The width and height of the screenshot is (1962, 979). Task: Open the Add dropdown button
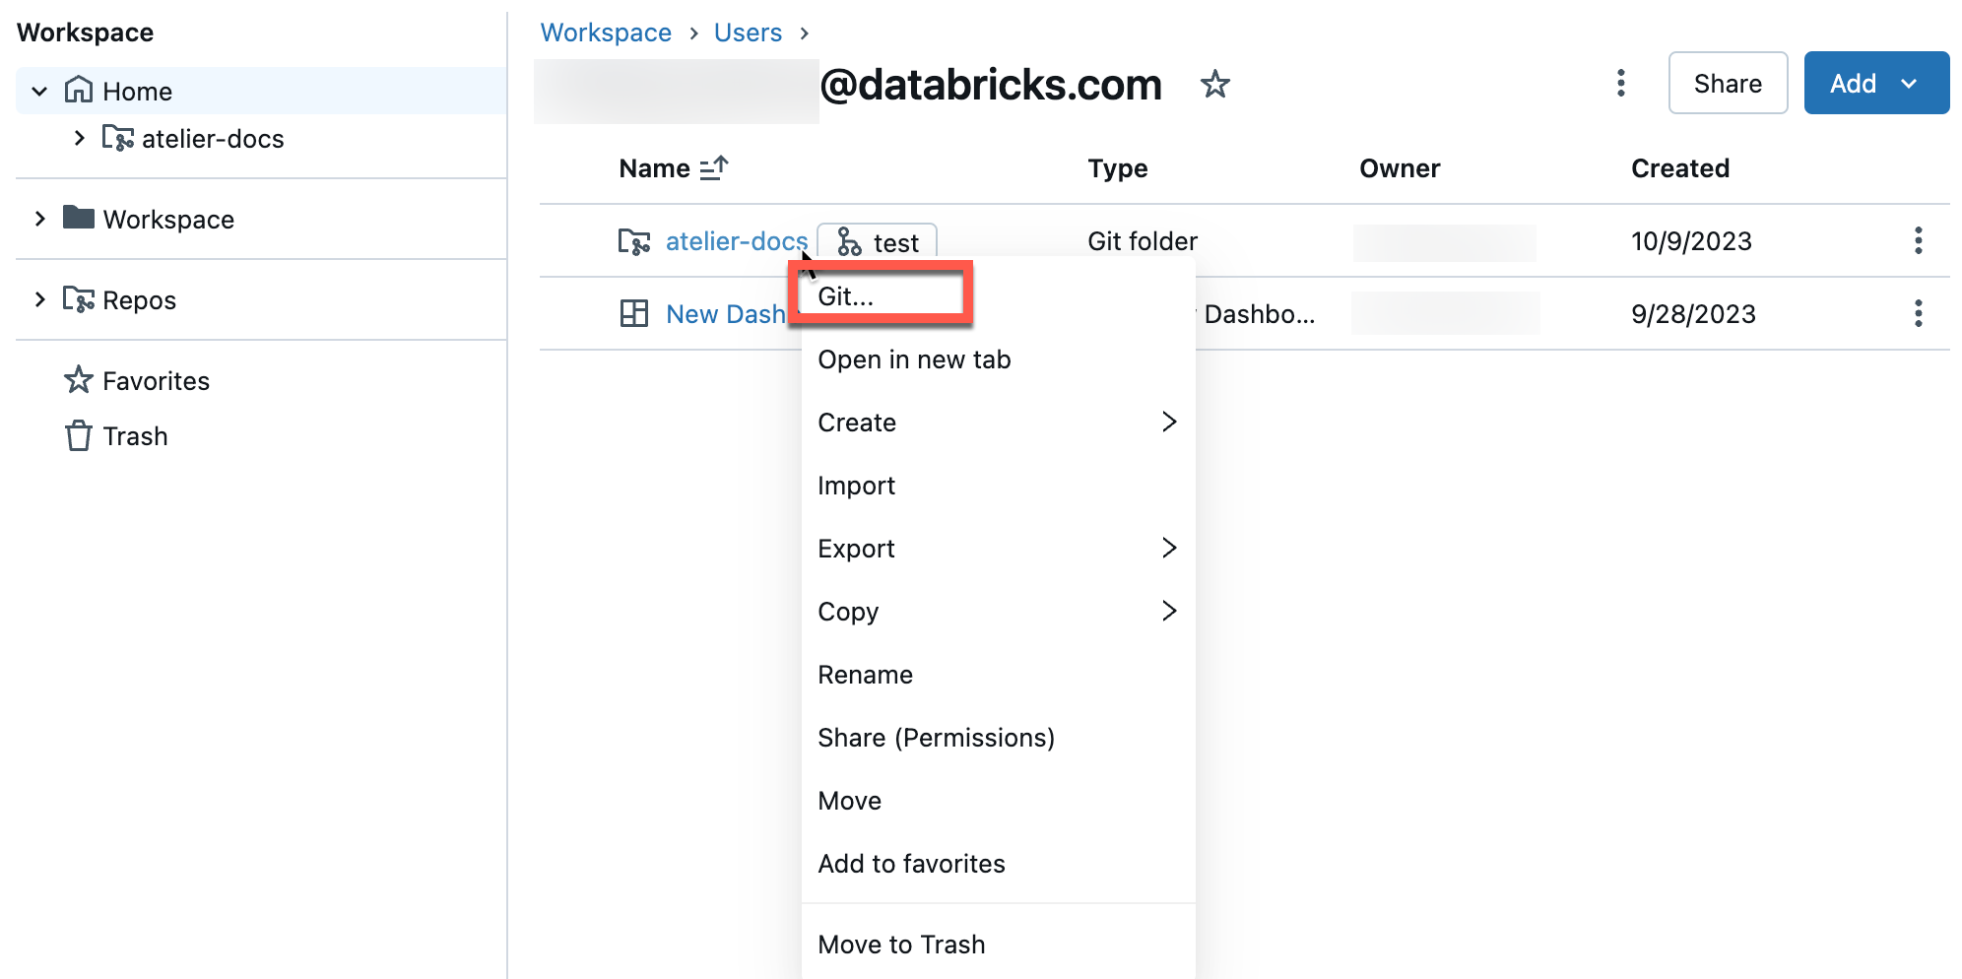(x=1874, y=83)
